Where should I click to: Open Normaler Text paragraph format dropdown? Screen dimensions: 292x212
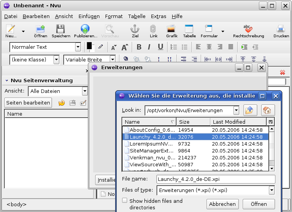[78, 47]
